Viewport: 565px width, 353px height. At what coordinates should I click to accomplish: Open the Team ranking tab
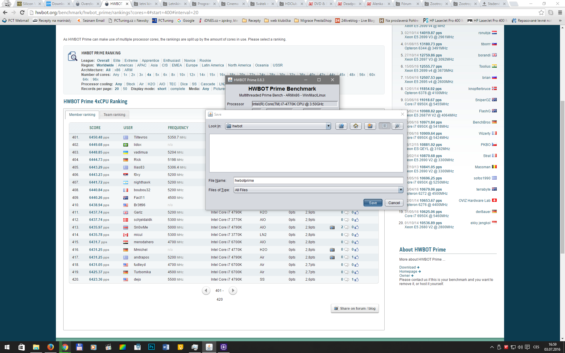(x=114, y=115)
